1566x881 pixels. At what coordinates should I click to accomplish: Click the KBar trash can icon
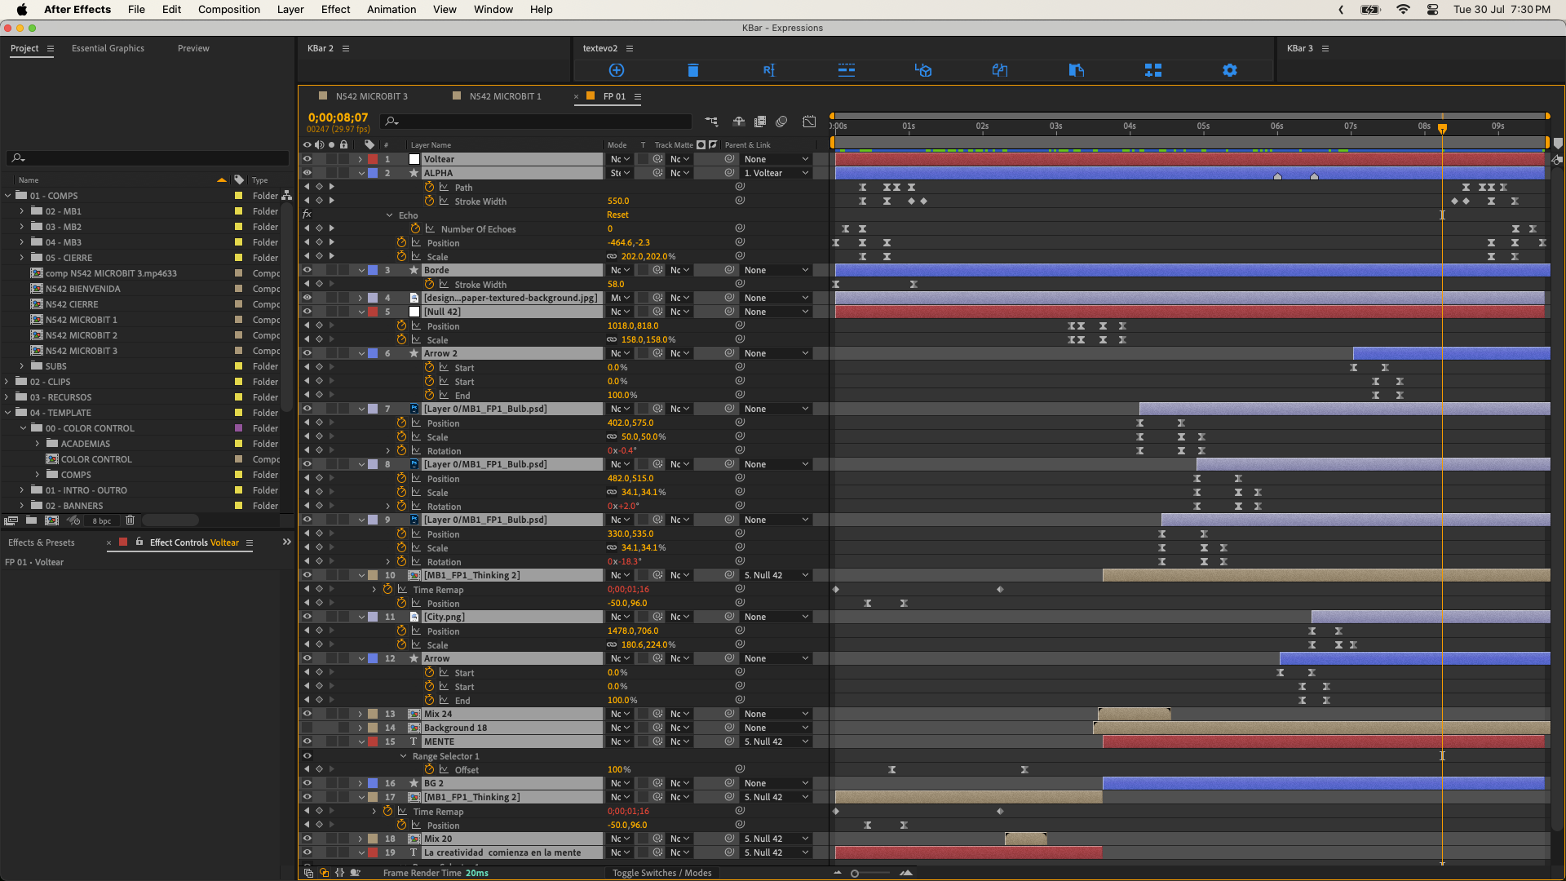(x=692, y=70)
